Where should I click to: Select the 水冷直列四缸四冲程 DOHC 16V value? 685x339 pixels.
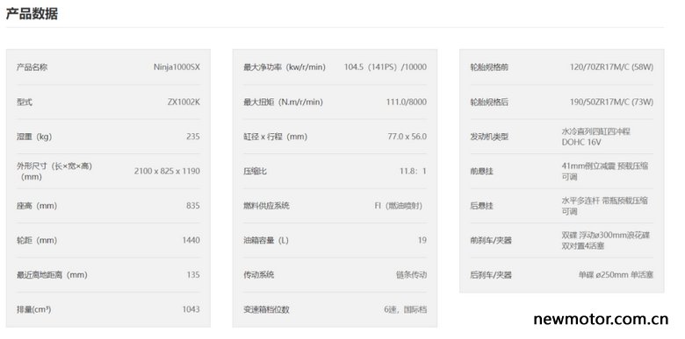point(596,137)
